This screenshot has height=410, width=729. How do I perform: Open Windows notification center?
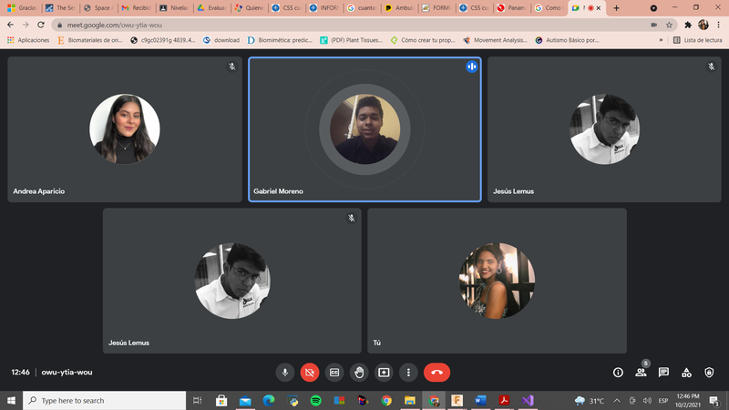coord(714,400)
